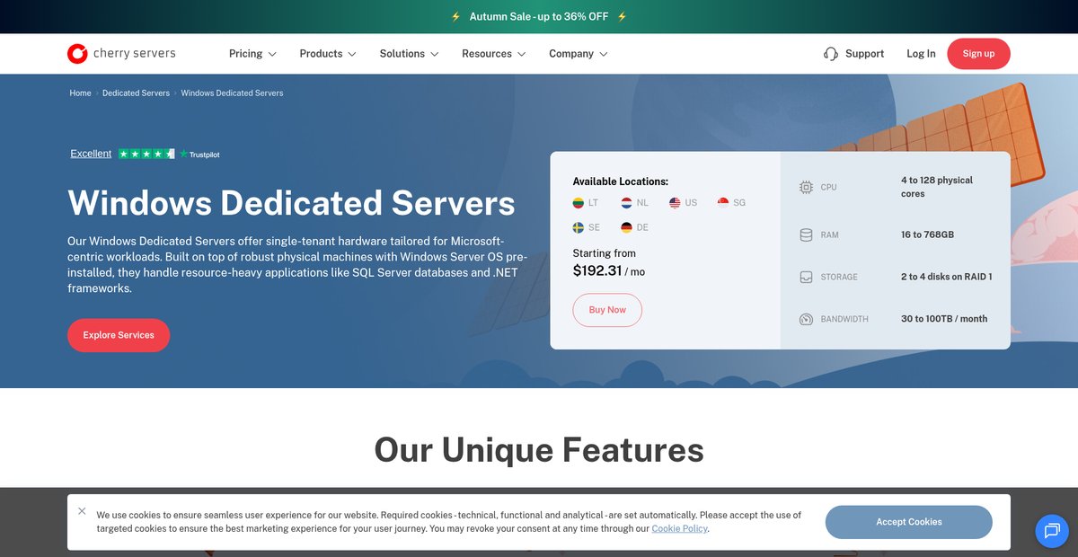Click the Trustpilot logo

[x=199, y=155]
